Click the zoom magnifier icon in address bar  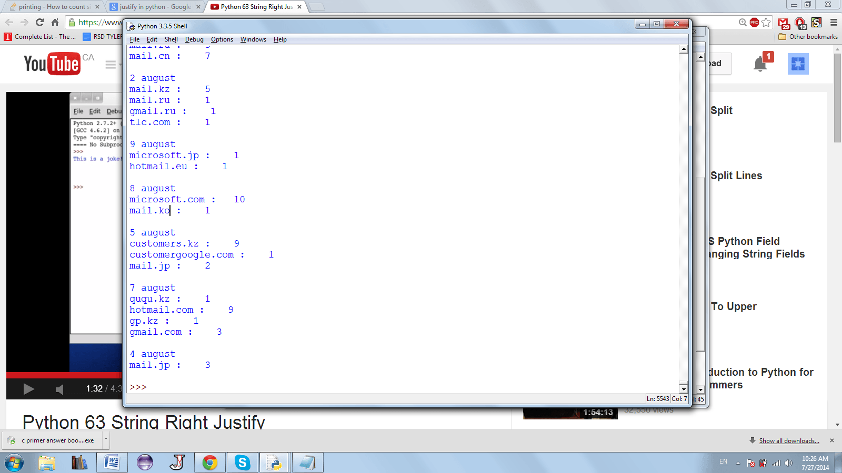tap(743, 22)
